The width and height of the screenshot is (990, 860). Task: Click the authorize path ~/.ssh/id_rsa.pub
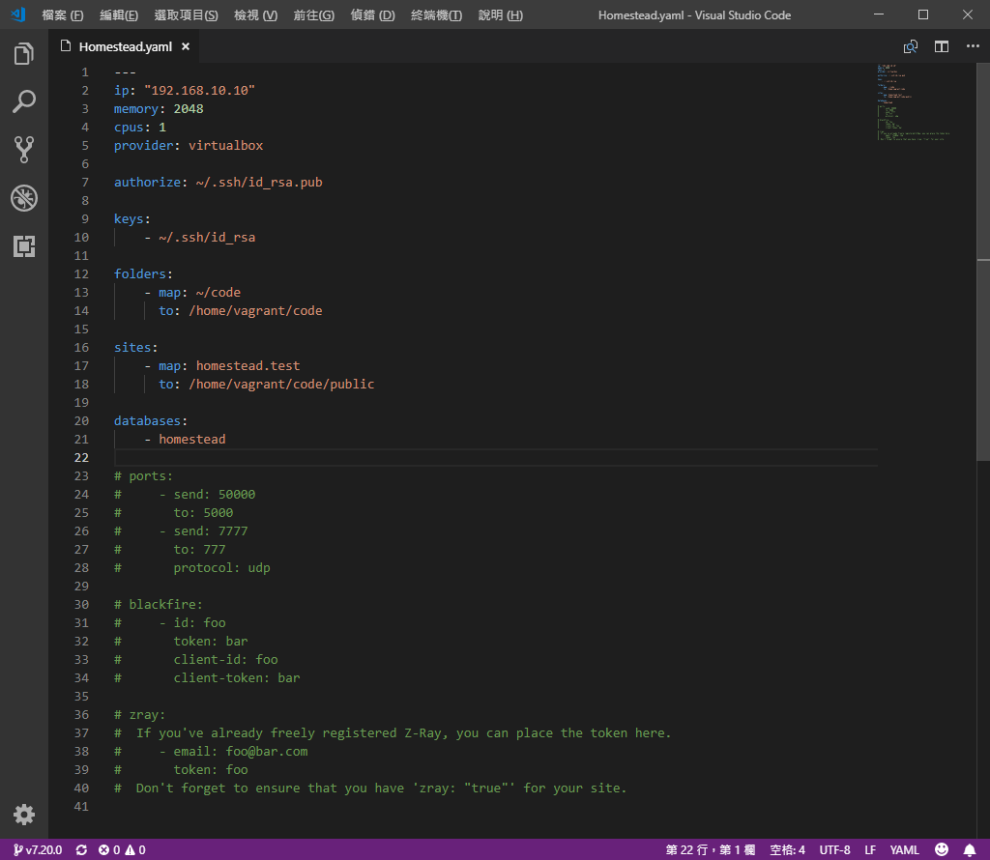(259, 182)
